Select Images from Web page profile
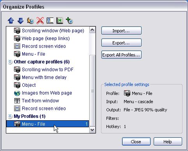The image size is (188, 151). pyautogui.click(x=47, y=93)
